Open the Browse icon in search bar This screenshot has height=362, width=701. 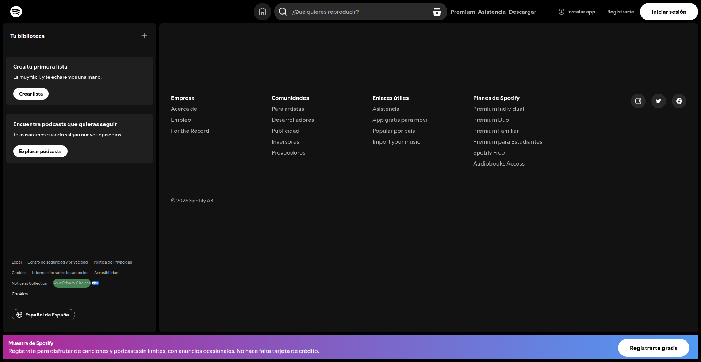coord(437,12)
